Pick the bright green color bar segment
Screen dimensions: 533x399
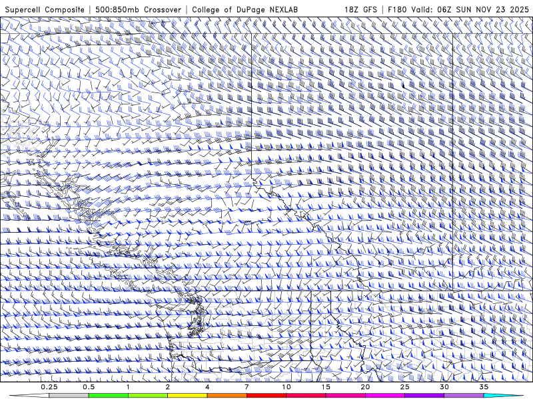(x=109, y=396)
